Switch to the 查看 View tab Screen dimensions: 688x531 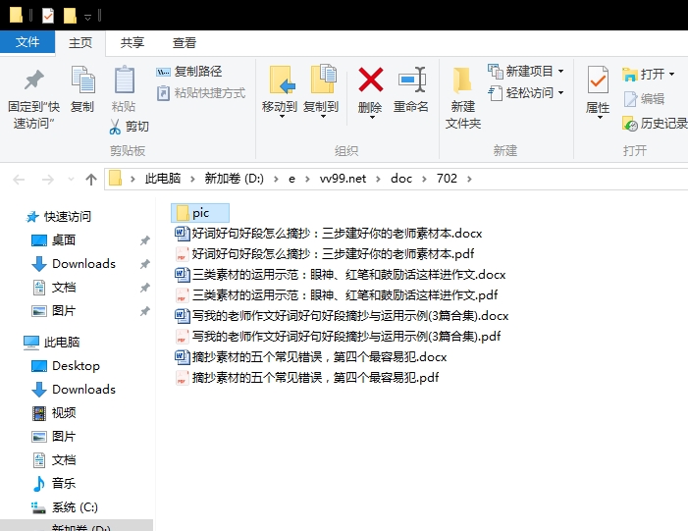(185, 42)
